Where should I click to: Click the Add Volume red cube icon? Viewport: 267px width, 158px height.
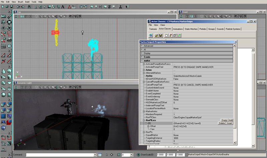(9, 122)
